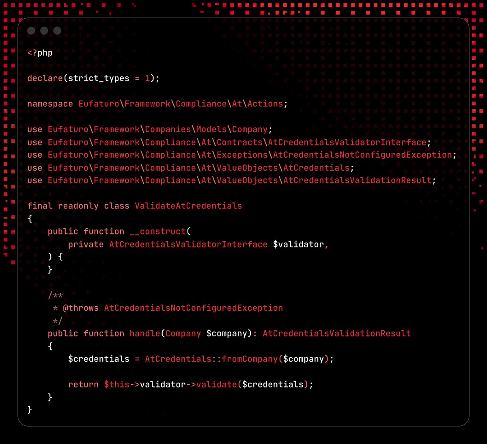Click the import 'AtCredentialsValidatorInterface' in use line
This screenshot has height=444, width=487.
tap(347, 142)
